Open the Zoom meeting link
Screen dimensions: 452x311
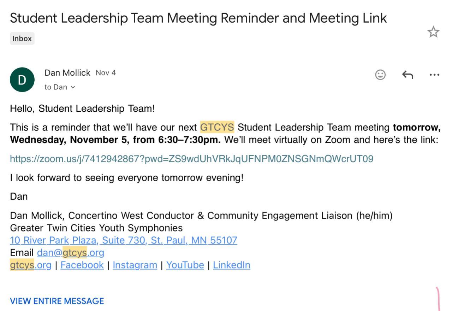(191, 159)
